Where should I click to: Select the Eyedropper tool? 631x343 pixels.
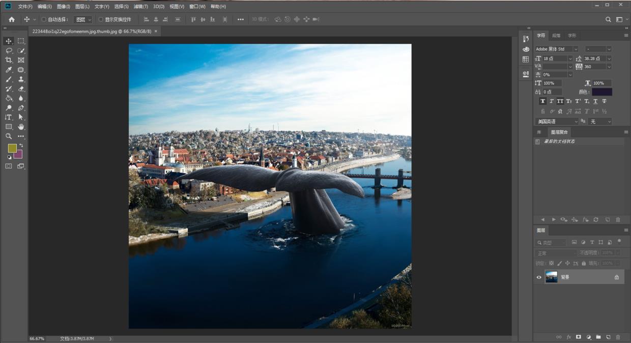9,70
